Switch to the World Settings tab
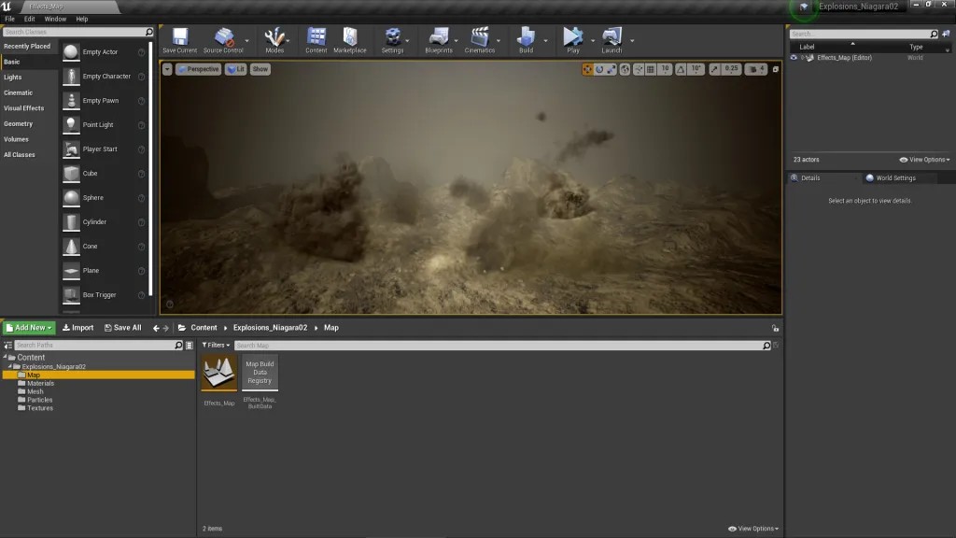956x538 pixels. tap(894, 177)
